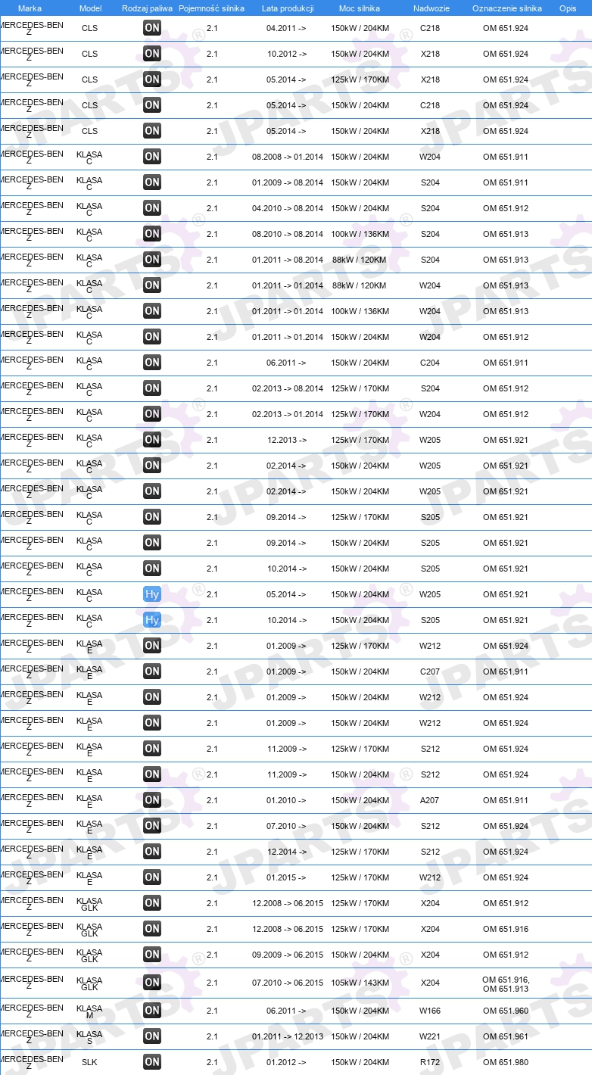Select the ON icon in the CLS 125kW row
592x1075 pixels.
click(x=152, y=79)
